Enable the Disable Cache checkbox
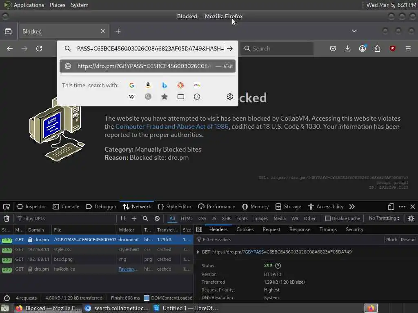This screenshot has height=313, width=418. [x=328, y=218]
